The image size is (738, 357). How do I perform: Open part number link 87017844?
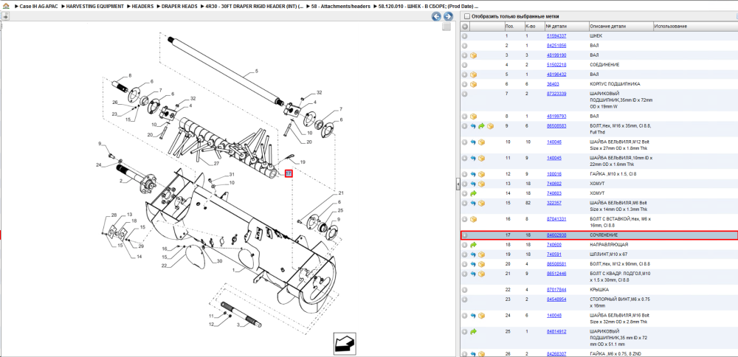point(556,290)
